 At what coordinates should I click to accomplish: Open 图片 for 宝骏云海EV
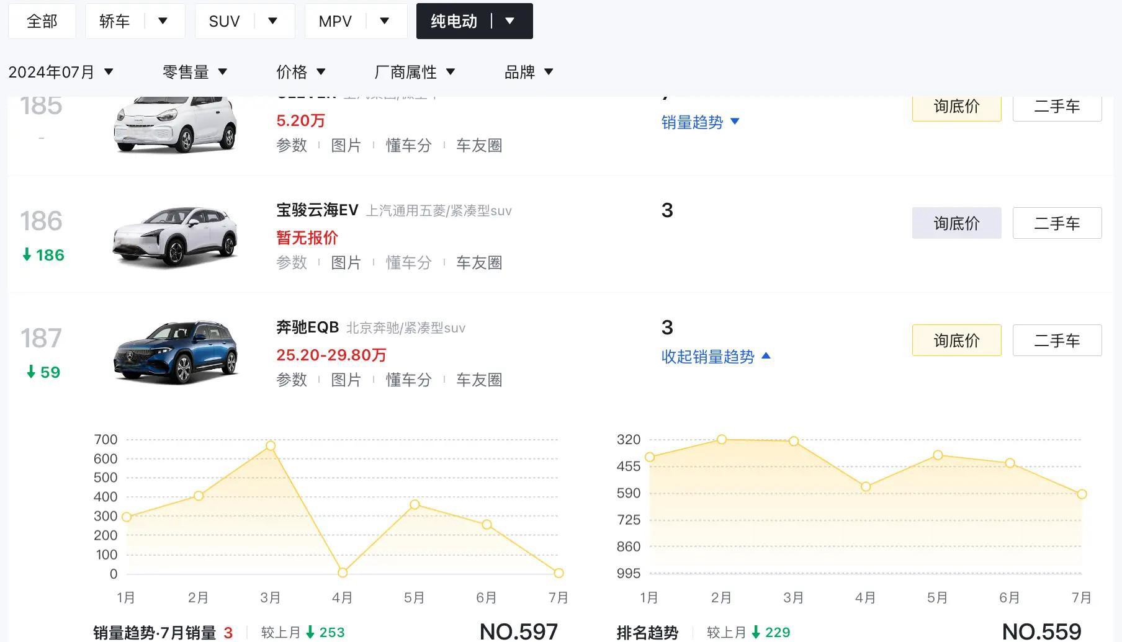click(x=346, y=262)
